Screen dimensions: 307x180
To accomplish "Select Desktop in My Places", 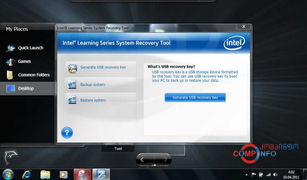I will pyautogui.click(x=27, y=88).
